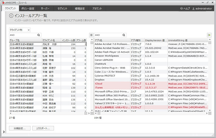Screen dimensions: 216x138
Task: Click the magnifier icon in the client search box
Action: 38,35
